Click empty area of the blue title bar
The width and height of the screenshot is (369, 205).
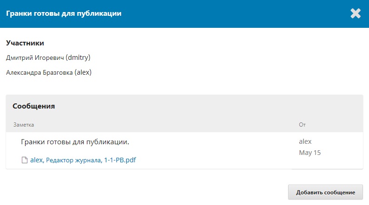pos(235,13)
